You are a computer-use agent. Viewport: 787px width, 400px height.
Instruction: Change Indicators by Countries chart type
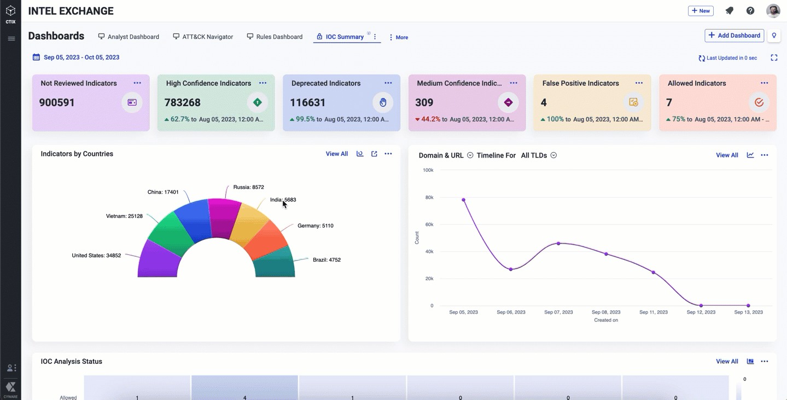point(360,154)
